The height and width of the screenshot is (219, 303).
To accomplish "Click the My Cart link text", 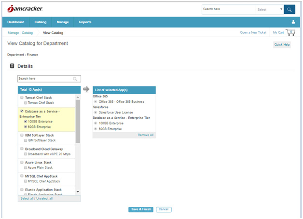I will point(278,32).
